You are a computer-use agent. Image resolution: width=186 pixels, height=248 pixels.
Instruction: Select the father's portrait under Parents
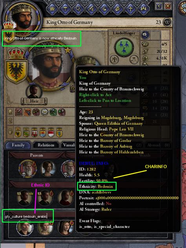28,169
